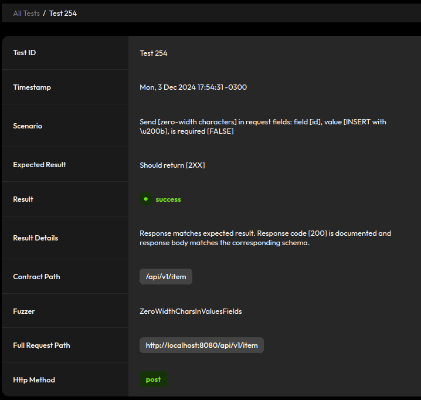The image size is (421, 400).
Task: Click the green post method badge
Action: 153,379
